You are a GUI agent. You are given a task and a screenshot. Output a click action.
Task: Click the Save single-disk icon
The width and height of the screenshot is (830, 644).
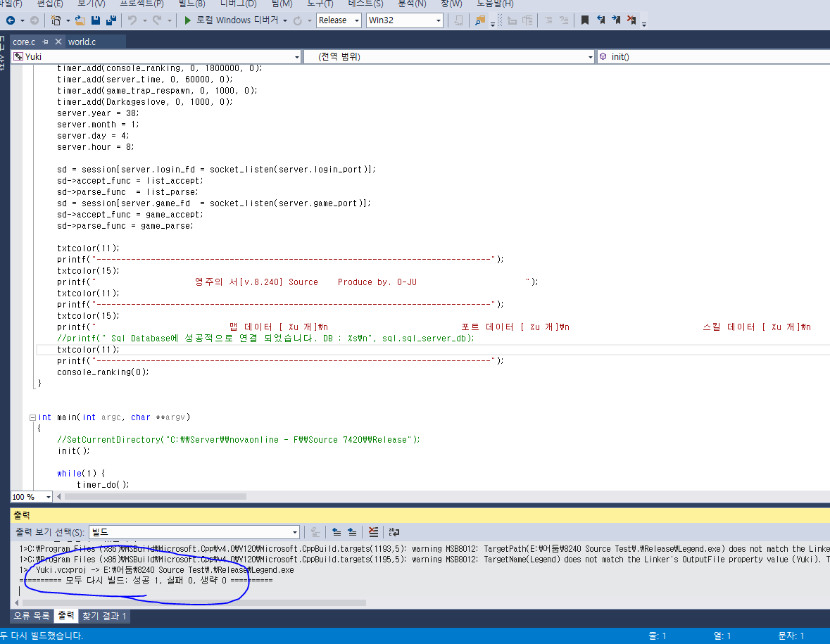(96, 20)
